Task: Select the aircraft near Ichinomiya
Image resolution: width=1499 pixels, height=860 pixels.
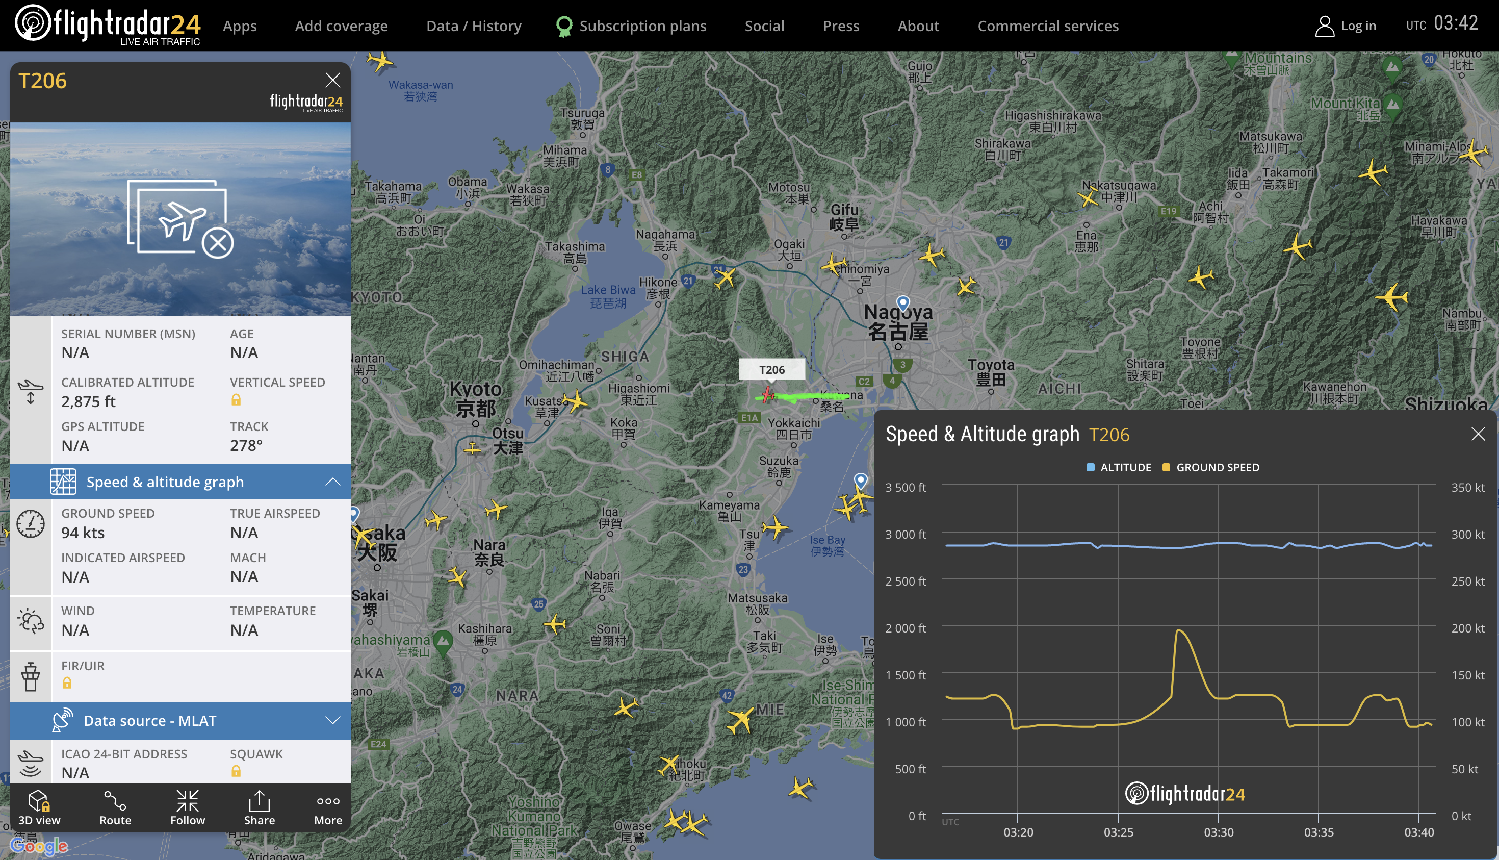Action: (834, 264)
